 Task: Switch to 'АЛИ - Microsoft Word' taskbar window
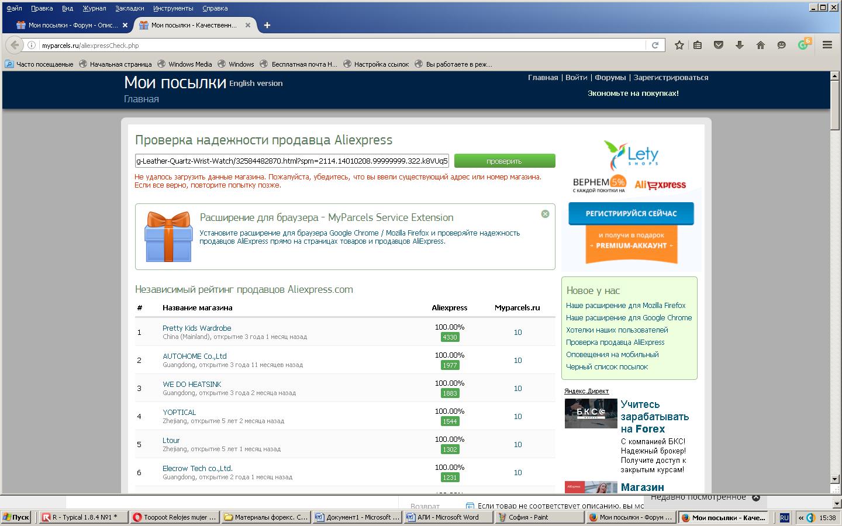pos(448,517)
